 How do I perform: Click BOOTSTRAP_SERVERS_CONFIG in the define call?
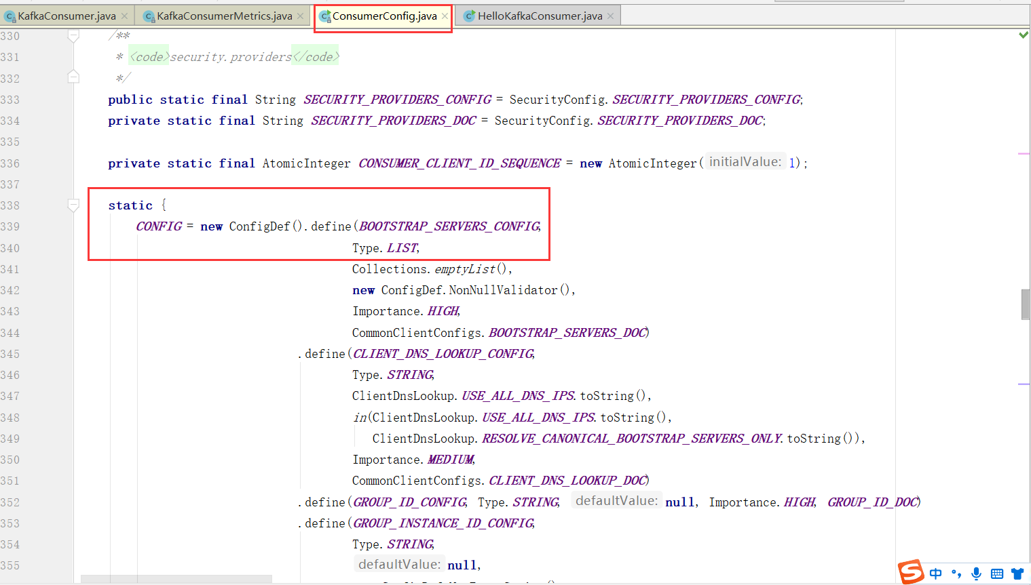[449, 226]
